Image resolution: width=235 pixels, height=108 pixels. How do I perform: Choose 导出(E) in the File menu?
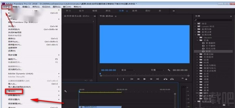12,91
